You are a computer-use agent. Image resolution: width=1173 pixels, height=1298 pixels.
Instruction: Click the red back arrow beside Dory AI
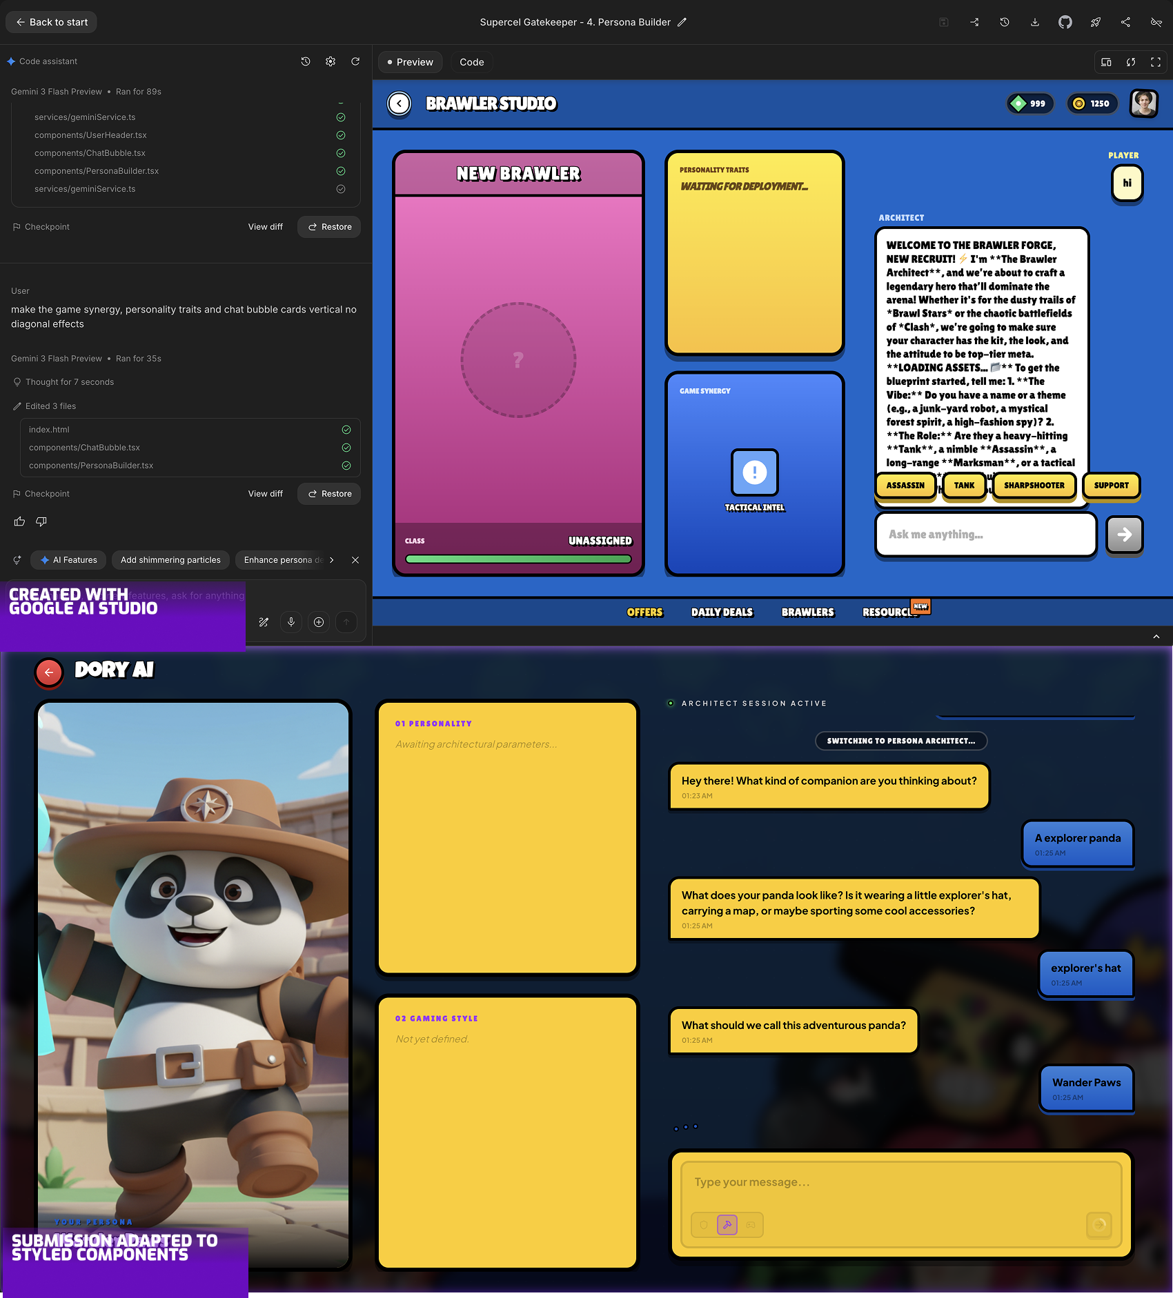[49, 672]
